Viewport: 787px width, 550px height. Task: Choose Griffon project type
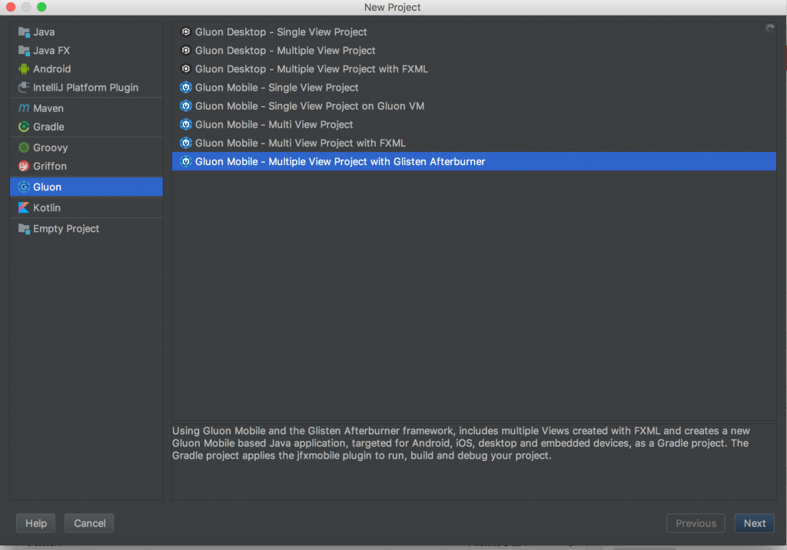[50, 166]
